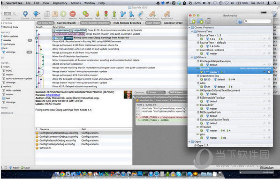The height and width of the screenshot is (179, 280).
Task: Select the CocoaREST bookmark
Action: 230,107
